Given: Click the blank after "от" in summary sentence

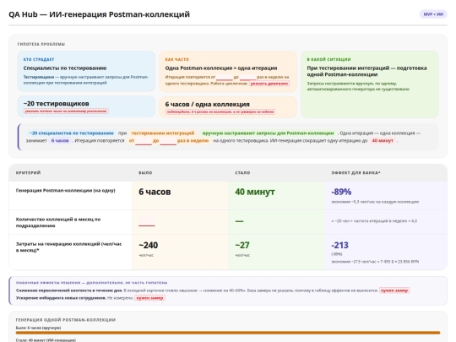Looking at the screenshot, I should [x=144, y=141].
